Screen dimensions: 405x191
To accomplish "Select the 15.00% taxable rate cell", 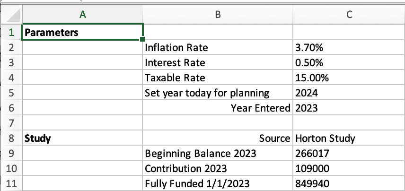I will coord(349,78).
